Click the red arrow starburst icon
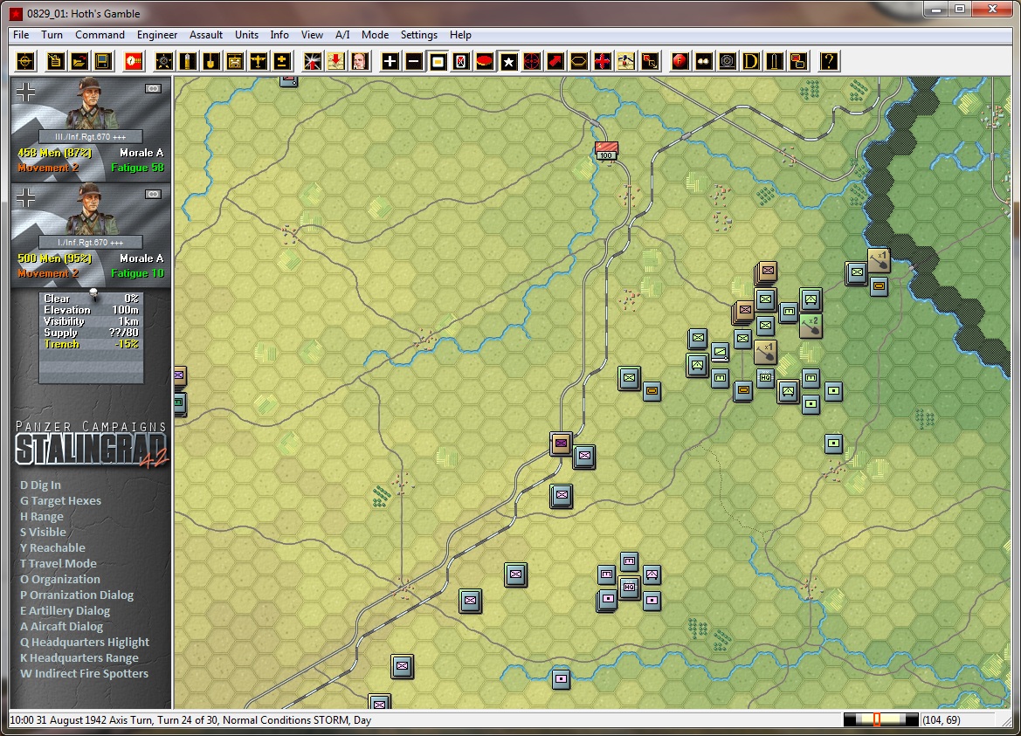 [313, 61]
